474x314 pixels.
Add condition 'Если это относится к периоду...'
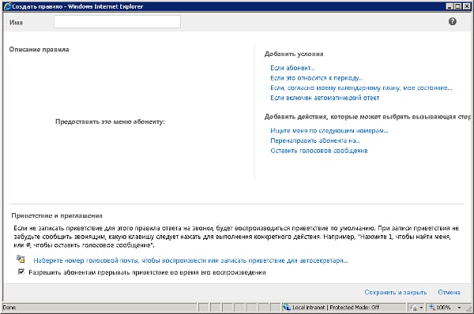(317, 78)
